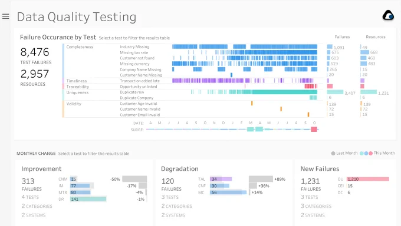Click the MC degradation bar showing 56
Viewport: 401px width, 226px height.
click(x=228, y=192)
